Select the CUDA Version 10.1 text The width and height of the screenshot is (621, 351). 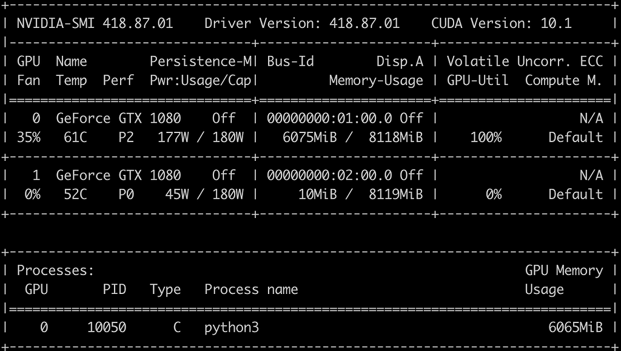tap(501, 24)
